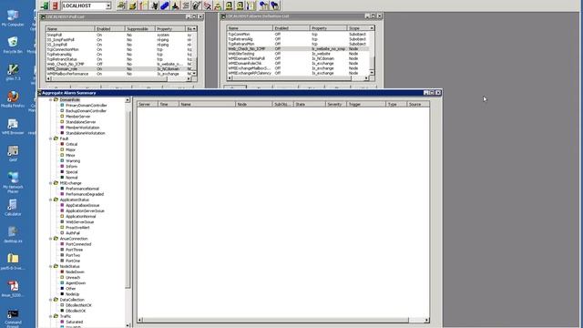Sort alarm summary by Node column
Screen dimensions: 583x328
[253, 105]
